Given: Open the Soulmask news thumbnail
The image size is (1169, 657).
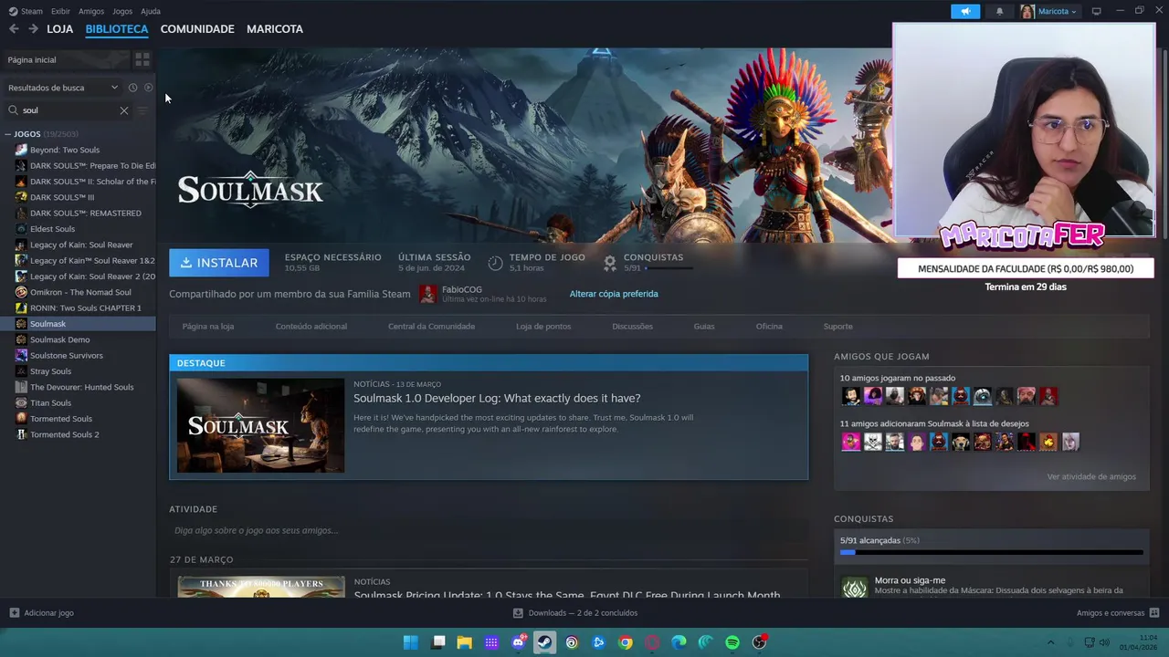Looking at the screenshot, I should click(260, 425).
